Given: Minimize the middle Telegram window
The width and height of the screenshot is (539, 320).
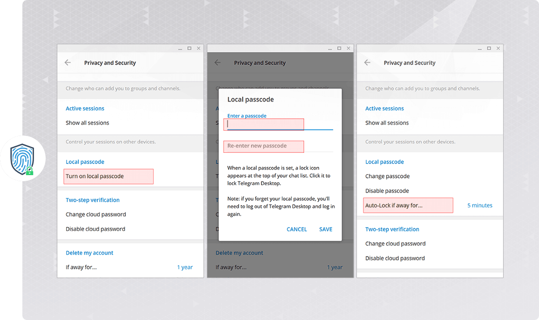Looking at the screenshot, I should [330, 49].
